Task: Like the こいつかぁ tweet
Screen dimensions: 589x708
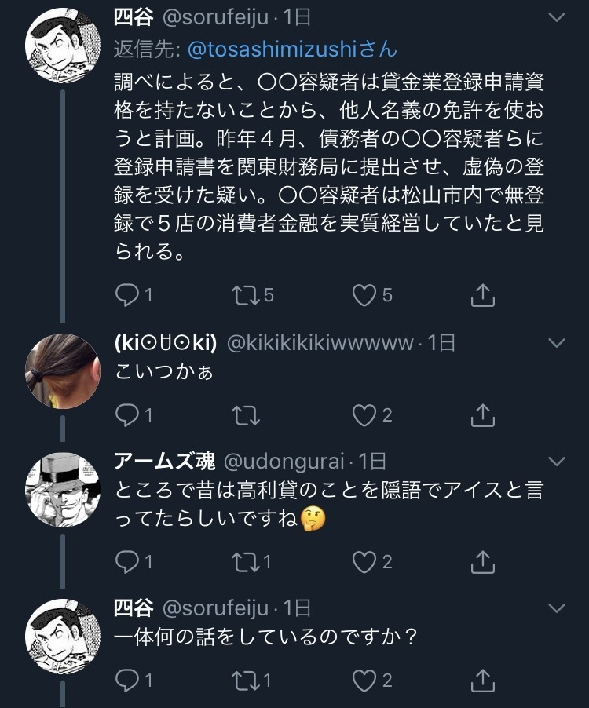Action: click(x=364, y=414)
